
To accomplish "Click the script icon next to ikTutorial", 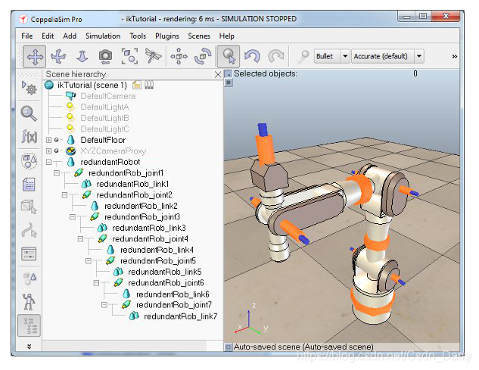I will coord(137,85).
